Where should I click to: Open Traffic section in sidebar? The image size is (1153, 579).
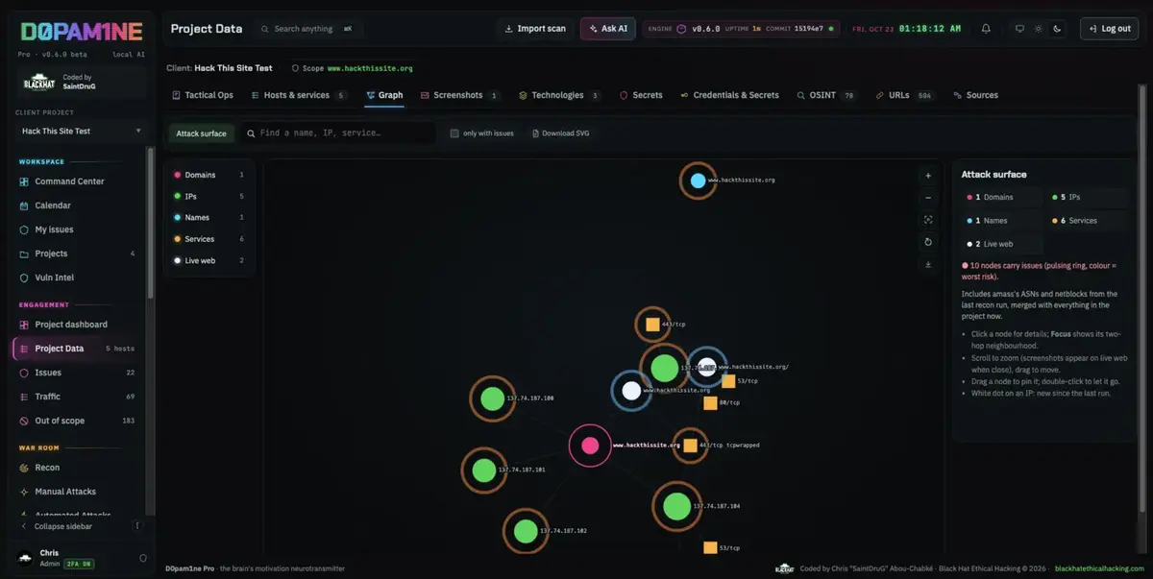tap(79, 397)
